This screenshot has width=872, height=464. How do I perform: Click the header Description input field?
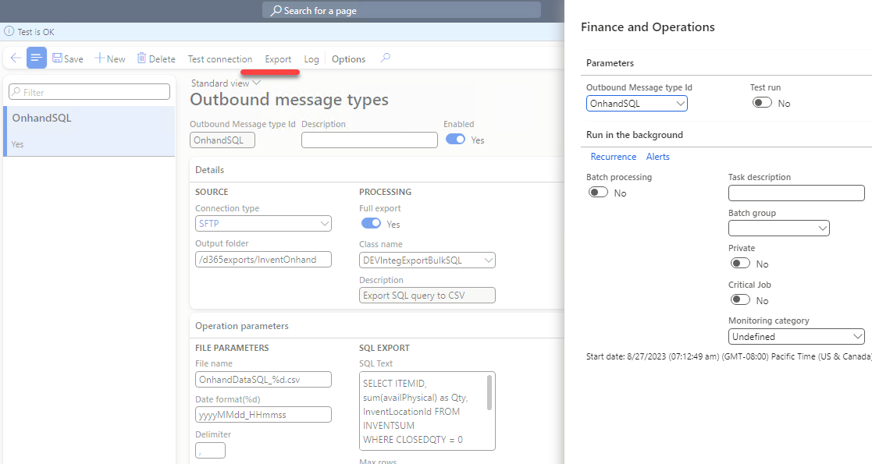369,140
